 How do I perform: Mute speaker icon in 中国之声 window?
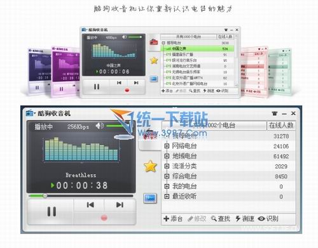(x=124, y=37)
